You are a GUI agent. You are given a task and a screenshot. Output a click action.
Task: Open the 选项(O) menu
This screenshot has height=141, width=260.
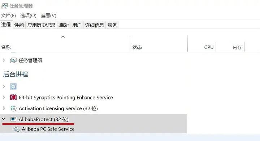28,16
